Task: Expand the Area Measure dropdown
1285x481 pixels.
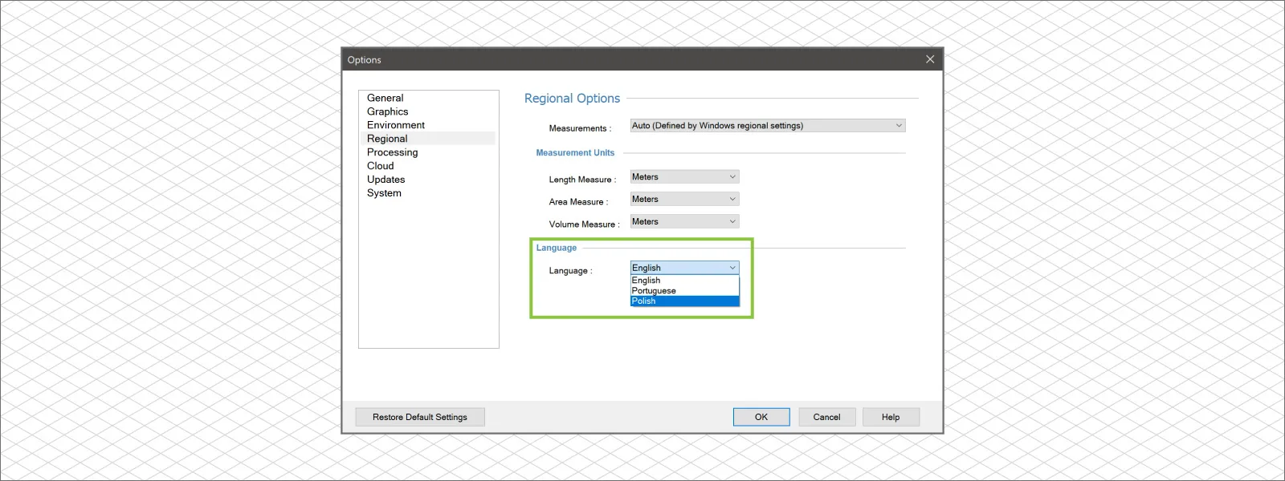Action: (x=684, y=199)
